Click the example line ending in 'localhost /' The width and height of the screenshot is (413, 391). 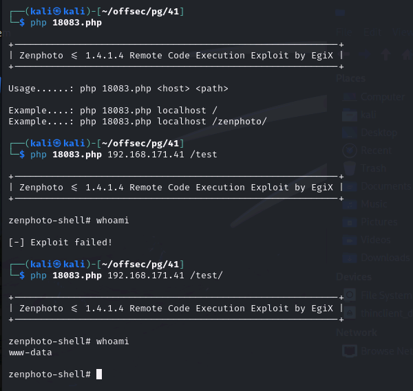pos(113,111)
